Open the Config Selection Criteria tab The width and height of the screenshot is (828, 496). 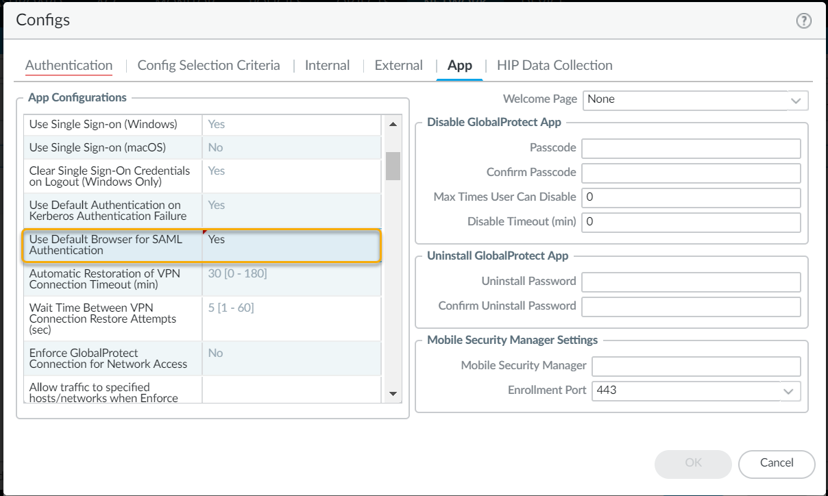(208, 66)
